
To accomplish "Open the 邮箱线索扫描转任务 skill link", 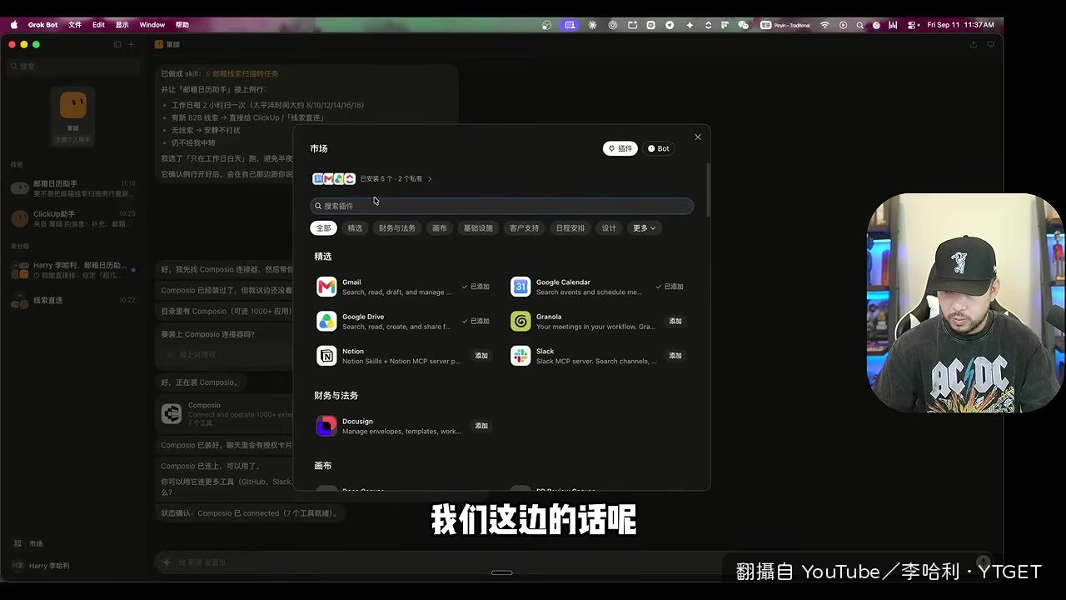I will (242, 74).
